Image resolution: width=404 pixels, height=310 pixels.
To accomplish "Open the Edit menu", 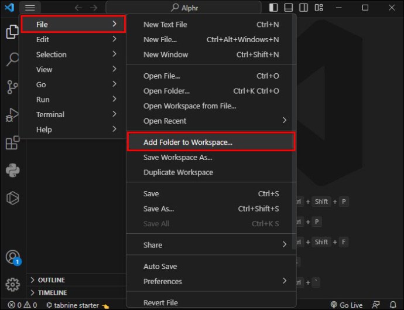I will 73,39.
